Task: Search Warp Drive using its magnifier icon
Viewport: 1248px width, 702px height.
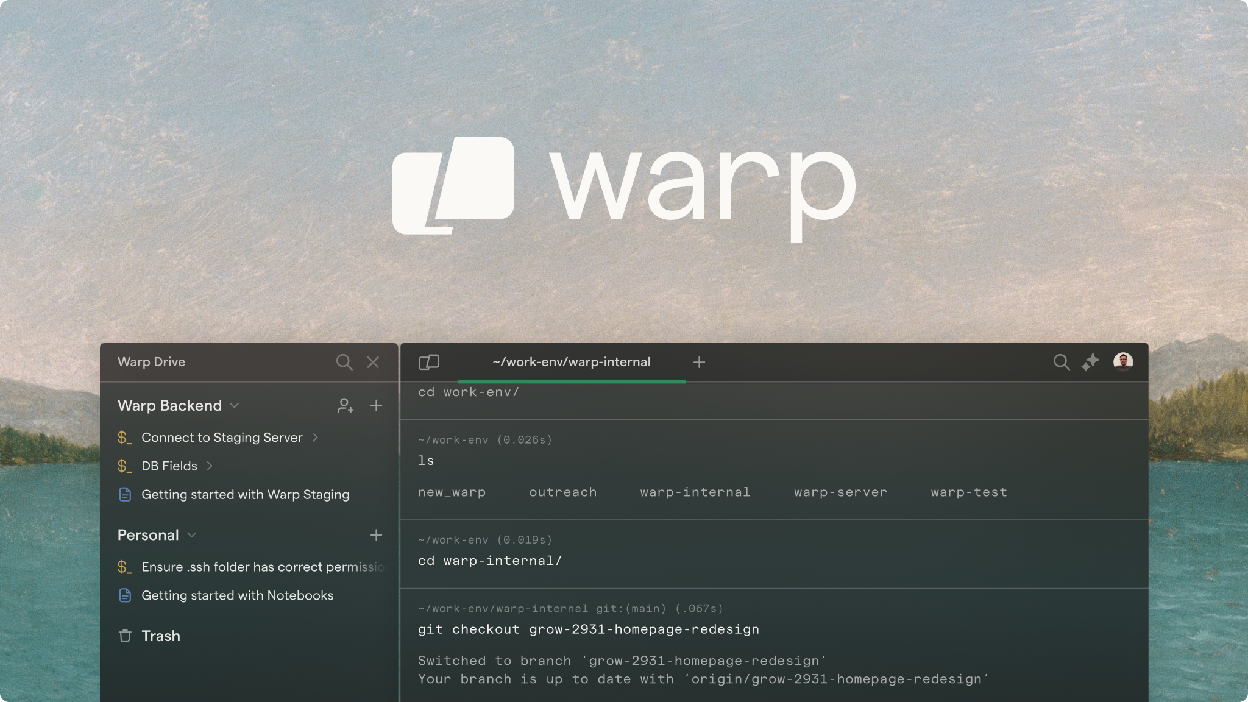Action: [x=344, y=362]
